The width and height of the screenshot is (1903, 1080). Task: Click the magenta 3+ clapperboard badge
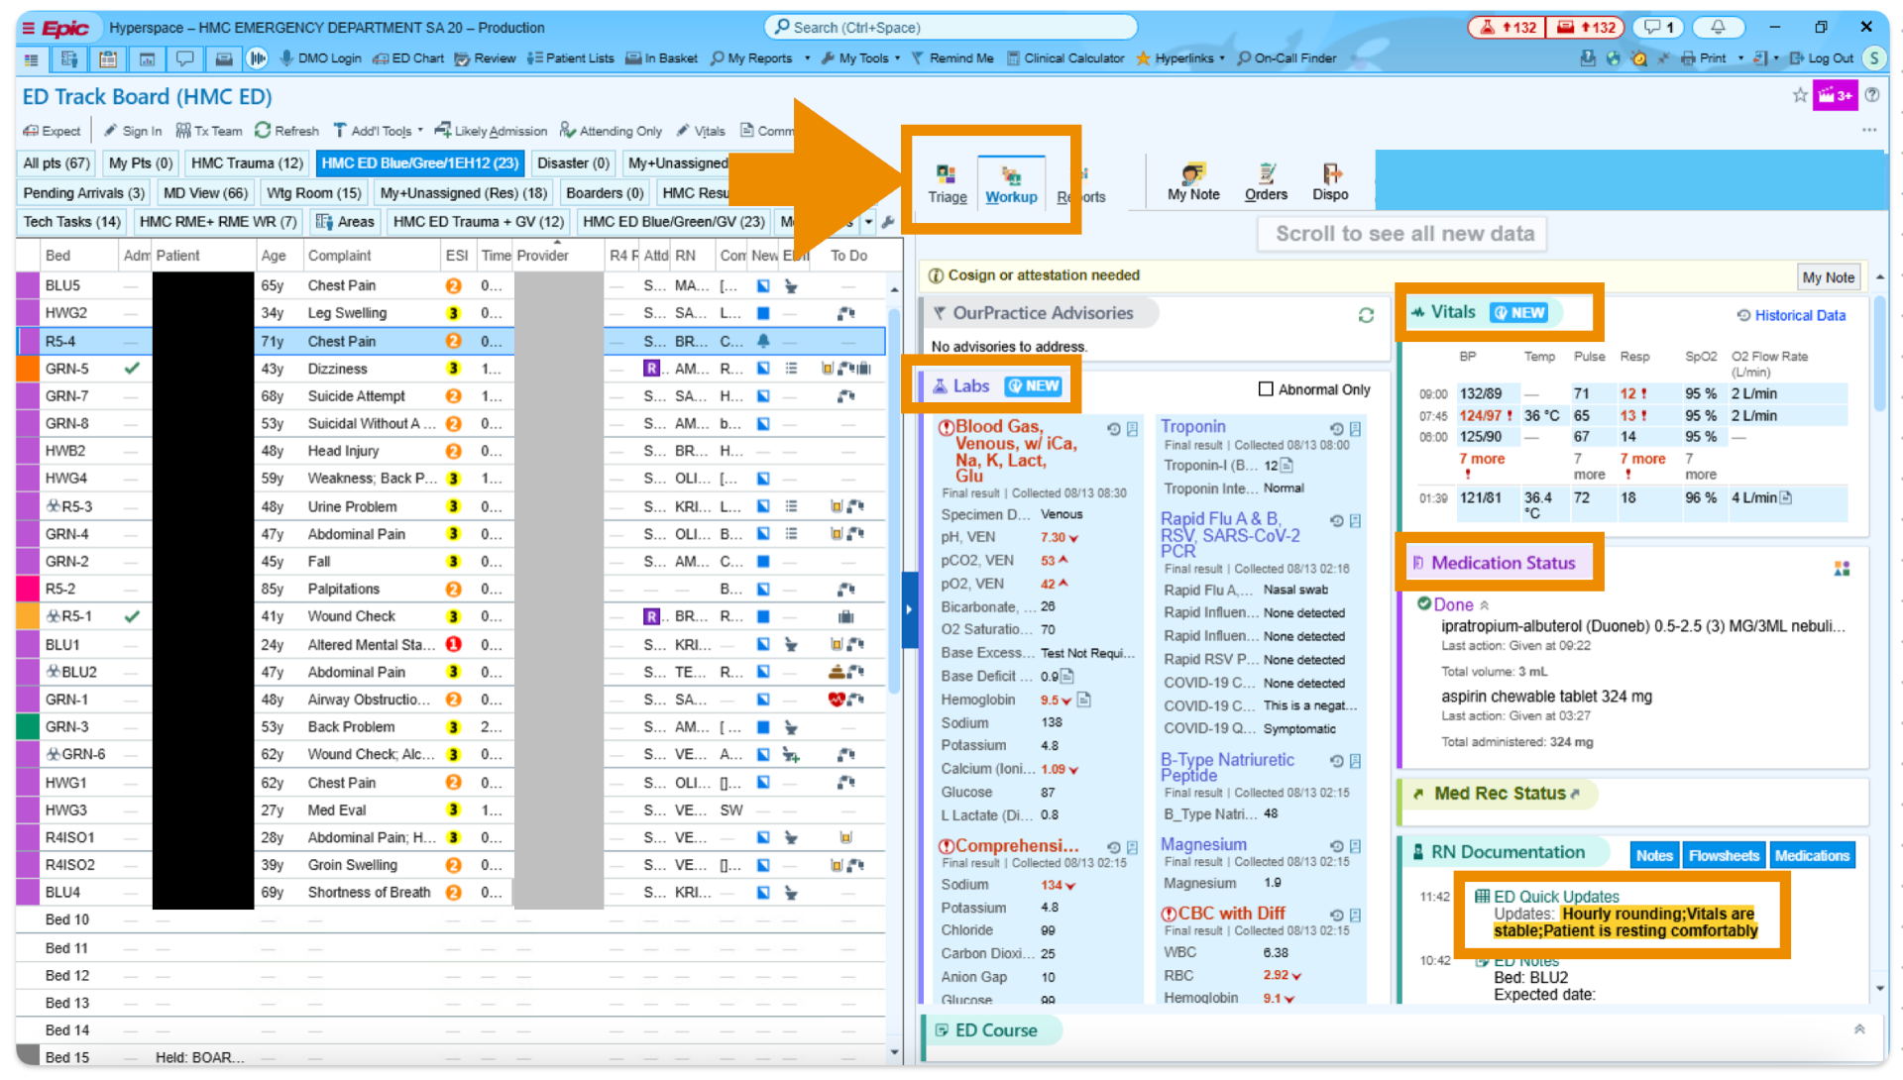coord(1835,95)
